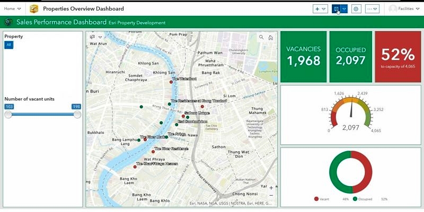The height and width of the screenshot is (212, 424).
Task: Expand the save options arrow
Action: pos(344,9)
